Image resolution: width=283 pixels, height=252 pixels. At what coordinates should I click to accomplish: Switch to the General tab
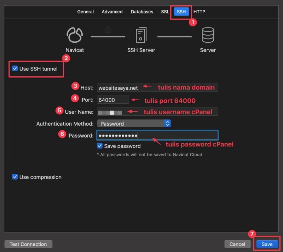pyautogui.click(x=85, y=12)
